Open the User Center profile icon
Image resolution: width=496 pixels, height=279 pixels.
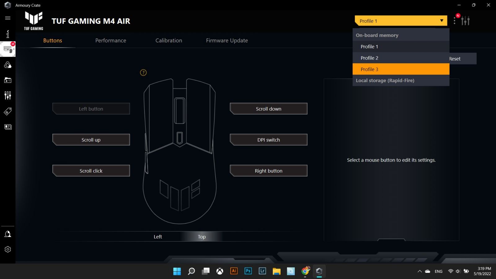tap(8, 234)
